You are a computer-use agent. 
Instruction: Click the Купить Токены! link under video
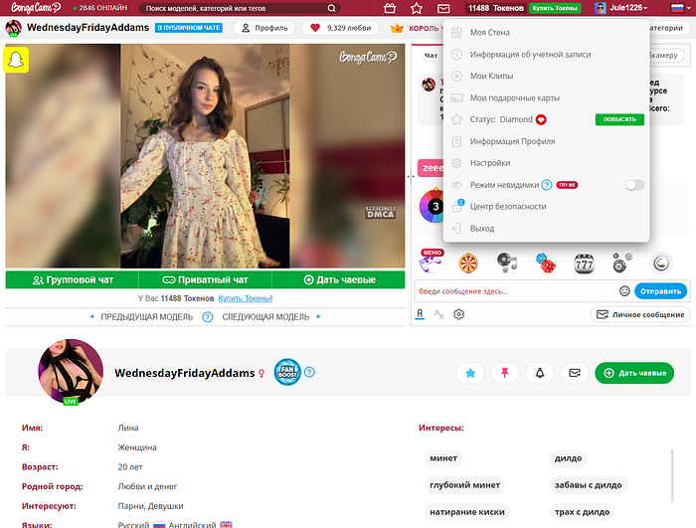pos(245,298)
